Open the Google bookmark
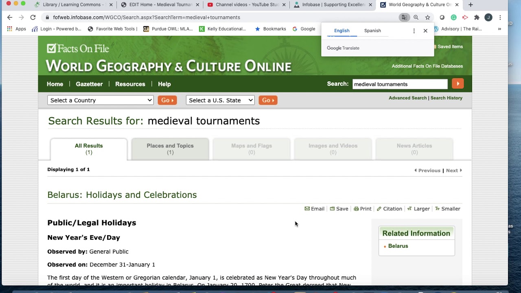 304,29
